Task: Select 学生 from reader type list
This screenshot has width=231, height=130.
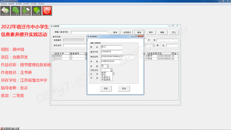Action: pos(107,75)
